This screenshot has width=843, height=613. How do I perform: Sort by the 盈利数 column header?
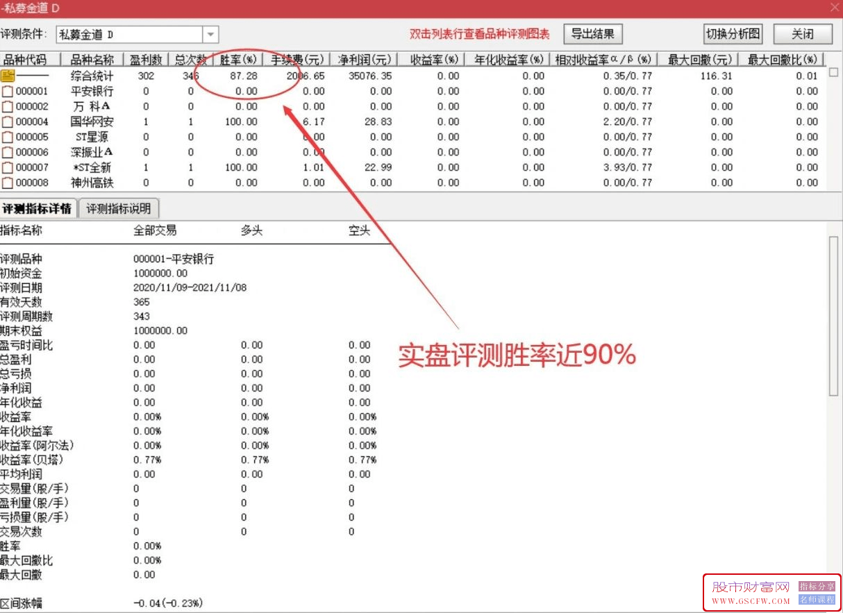point(146,59)
